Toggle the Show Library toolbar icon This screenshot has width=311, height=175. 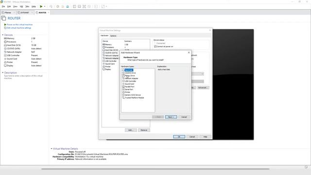(x=74, y=6)
